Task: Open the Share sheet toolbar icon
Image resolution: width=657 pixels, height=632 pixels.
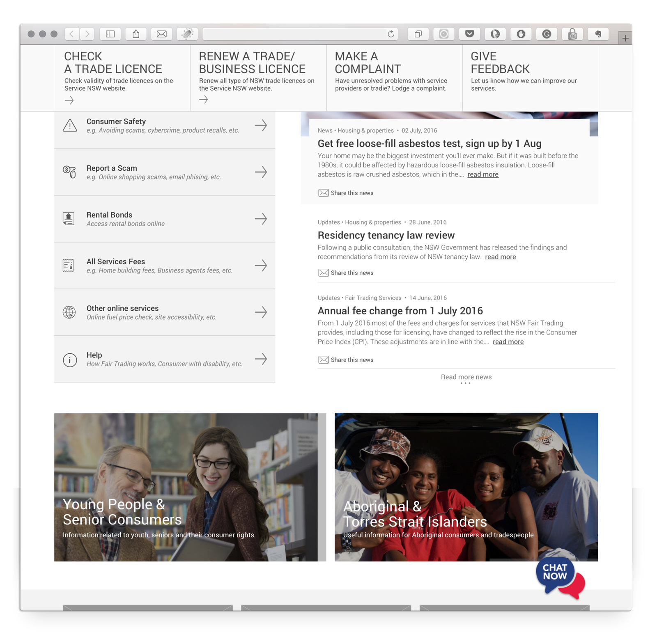Action: (x=136, y=34)
